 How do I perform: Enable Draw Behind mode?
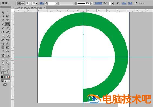tap(5, 81)
